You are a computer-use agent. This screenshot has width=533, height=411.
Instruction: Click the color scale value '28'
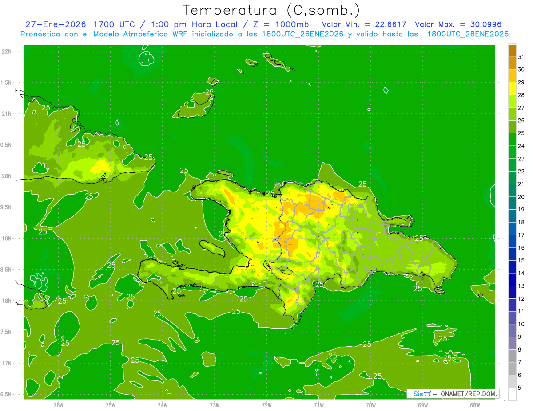coord(521,95)
